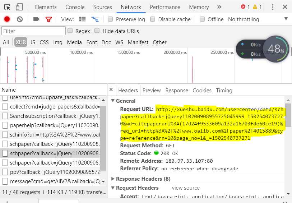Click the headers pane scrollbar thumb
Viewport: 292px width, 203px height.
point(288,115)
